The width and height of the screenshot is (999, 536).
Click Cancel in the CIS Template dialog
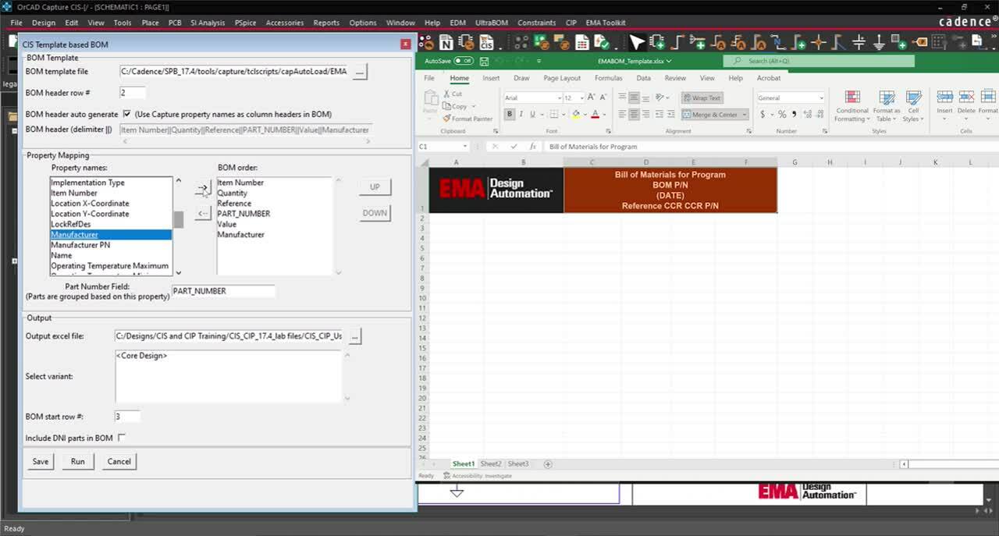(x=119, y=461)
